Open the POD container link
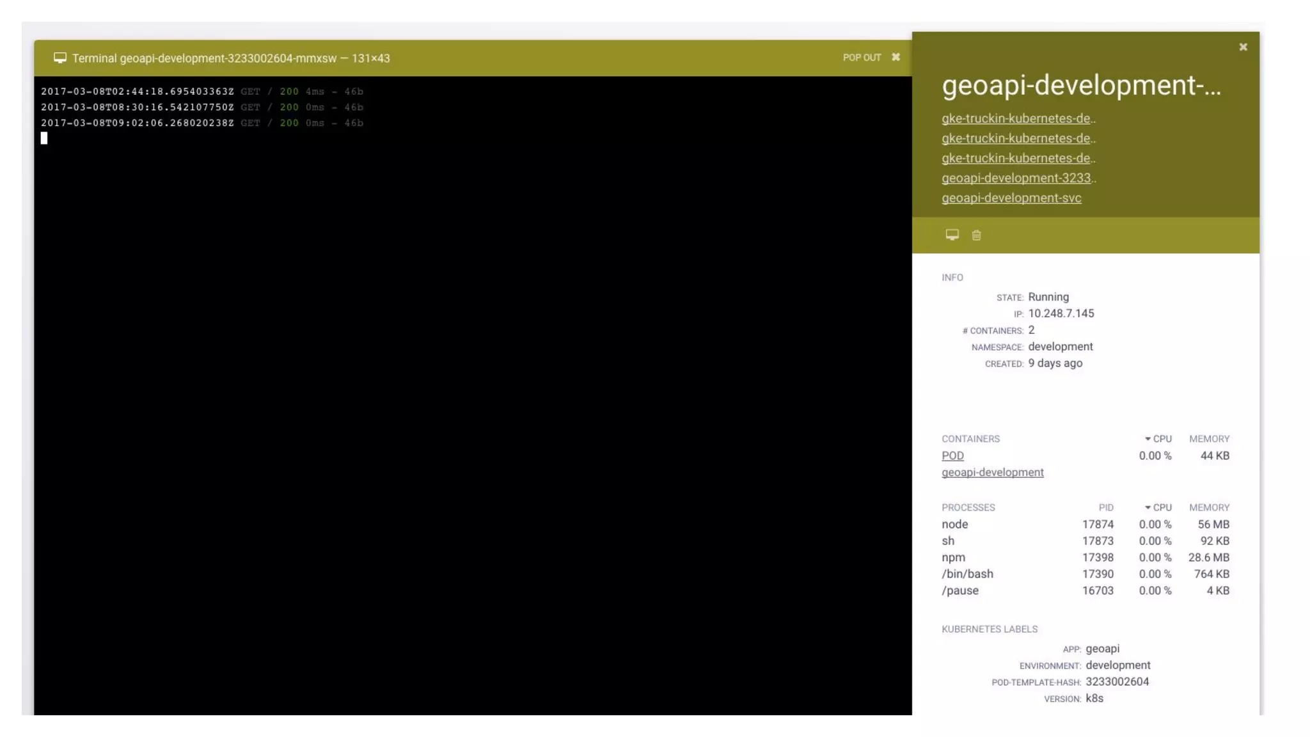 (952, 456)
